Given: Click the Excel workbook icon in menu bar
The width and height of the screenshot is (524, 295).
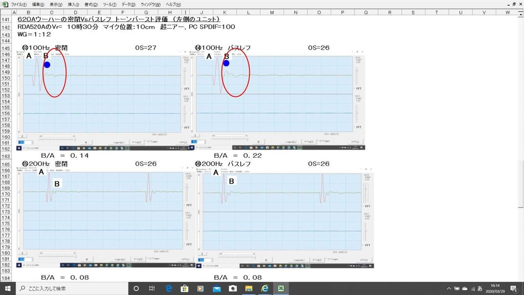Looking at the screenshot, I should pos(5,4).
